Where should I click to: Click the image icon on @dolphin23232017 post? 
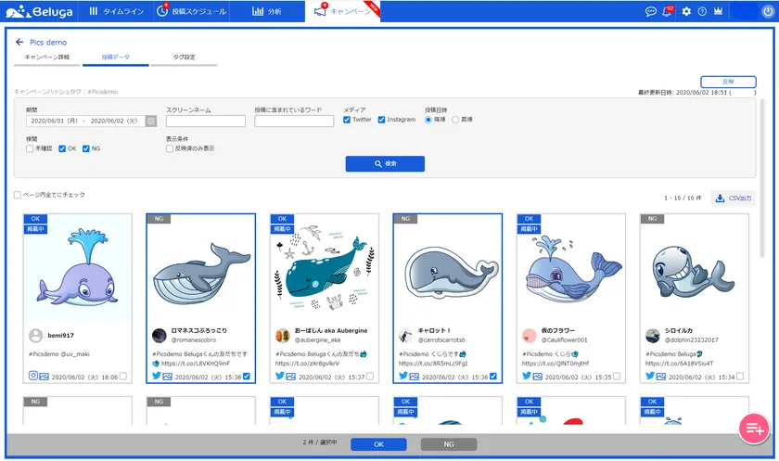(x=660, y=377)
